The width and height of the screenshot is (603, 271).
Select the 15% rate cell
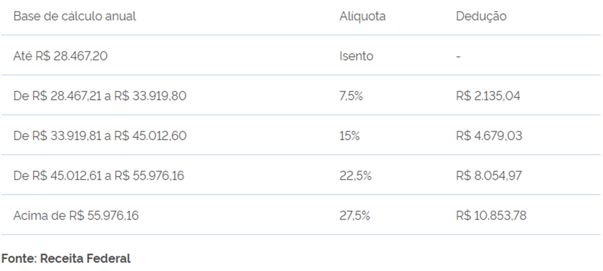coord(349,136)
